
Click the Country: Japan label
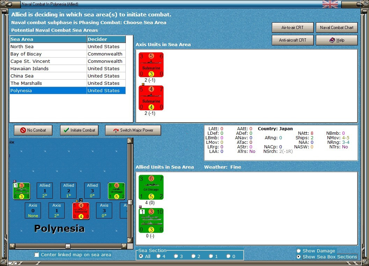point(275,129)
